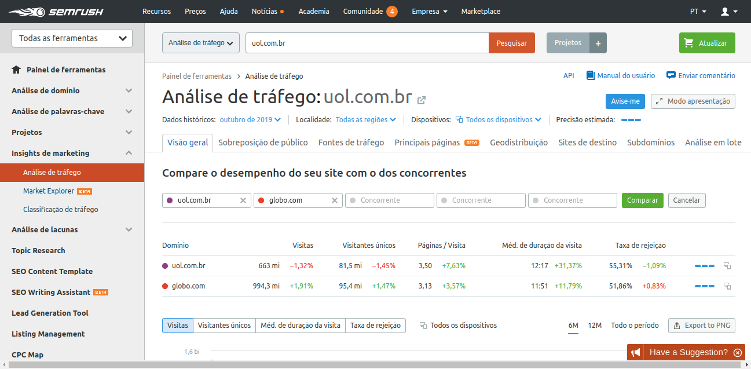Select Todo o período range

pos(635,326)
